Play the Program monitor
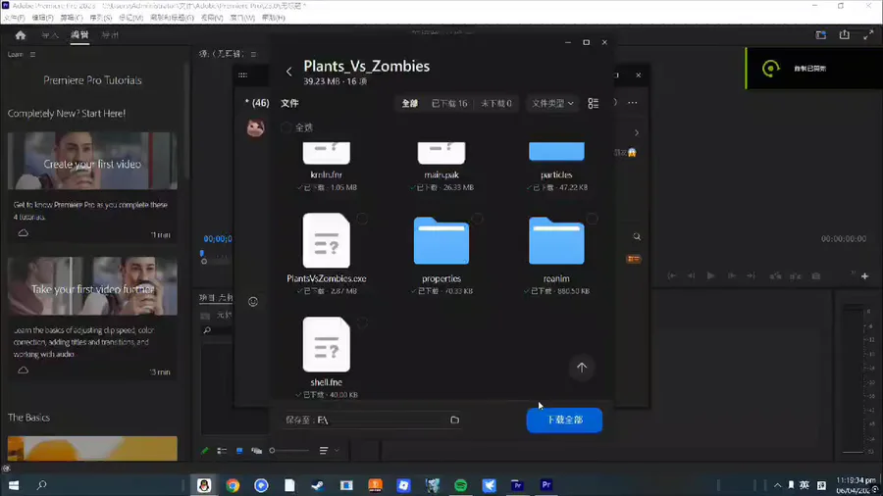 click(710, 276)
